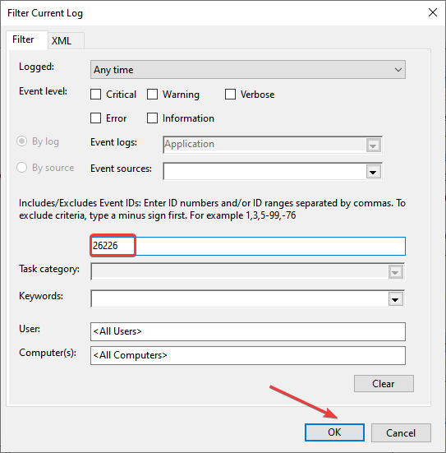Click the Computer(s) field showing All Computers

click(x=248, y=355)
